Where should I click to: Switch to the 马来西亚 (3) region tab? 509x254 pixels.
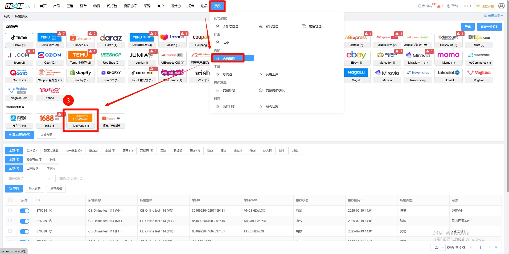73,150
